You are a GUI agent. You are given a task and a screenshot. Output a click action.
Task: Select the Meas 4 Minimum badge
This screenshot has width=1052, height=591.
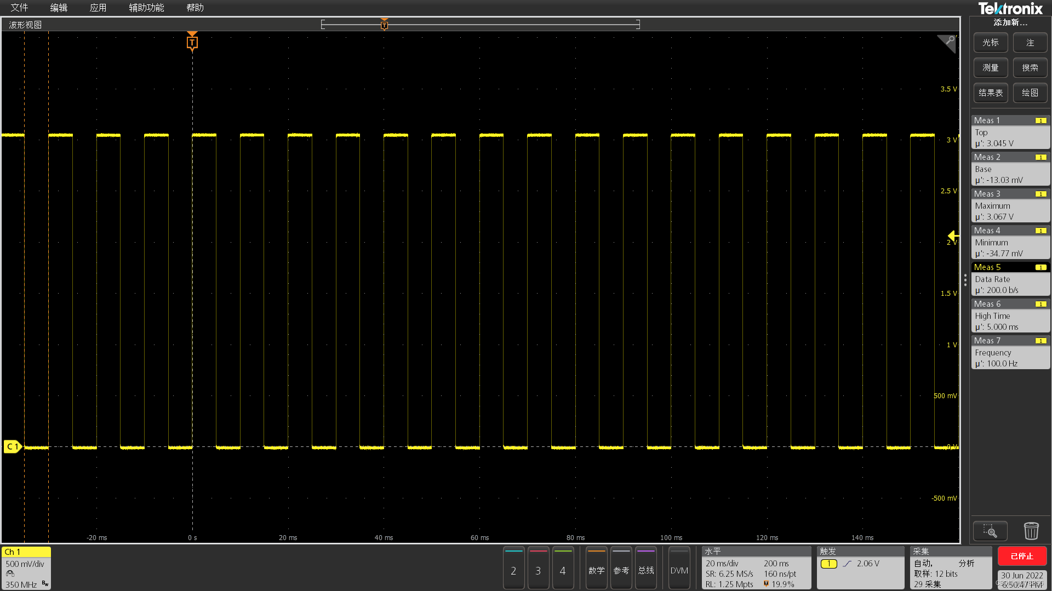(x=1010, y=242)
